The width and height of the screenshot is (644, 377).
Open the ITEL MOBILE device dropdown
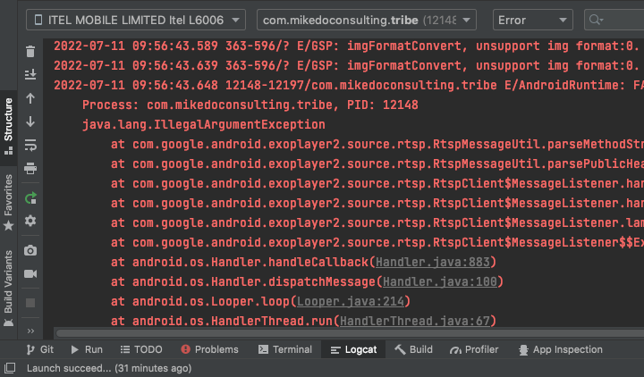(136, 20)
